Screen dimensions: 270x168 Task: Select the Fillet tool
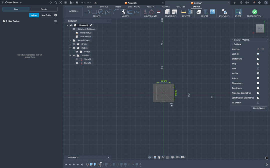[x=116, y=12]
